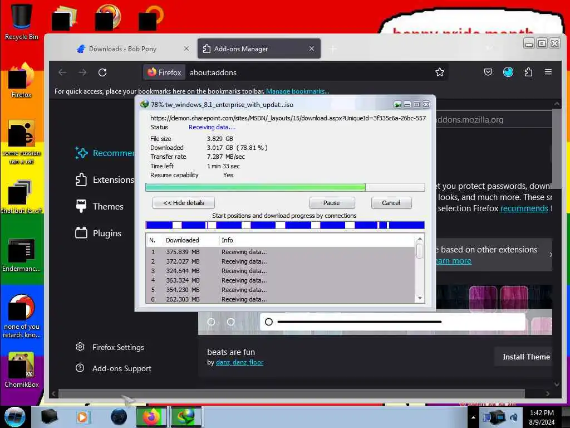This screenshot has width=570, height=428.
Task: Click the taskbar volume speaker icon
Action: (514, 417)
